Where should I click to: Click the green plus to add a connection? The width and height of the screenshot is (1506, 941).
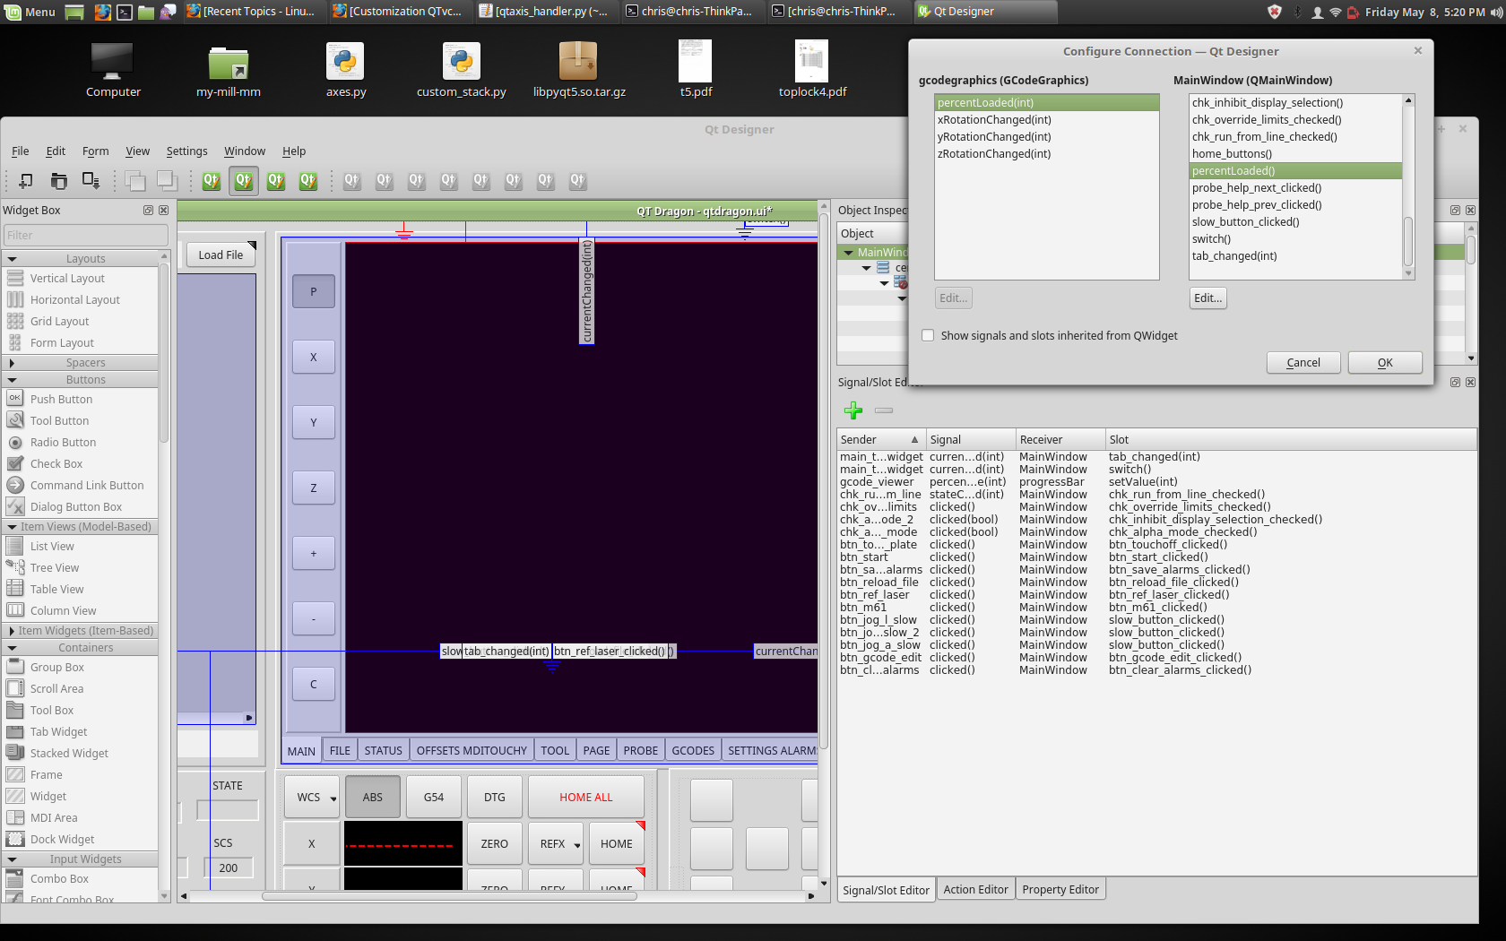tap(853, 410)
